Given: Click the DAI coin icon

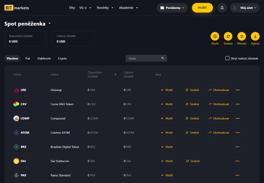Looking at the screenshot, I should pyautogui.click(x=16, y=161).
